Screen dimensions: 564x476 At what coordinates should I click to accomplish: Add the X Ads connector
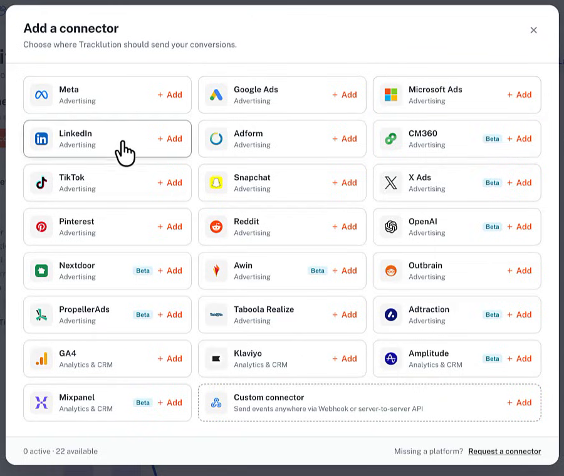(520, 183)
